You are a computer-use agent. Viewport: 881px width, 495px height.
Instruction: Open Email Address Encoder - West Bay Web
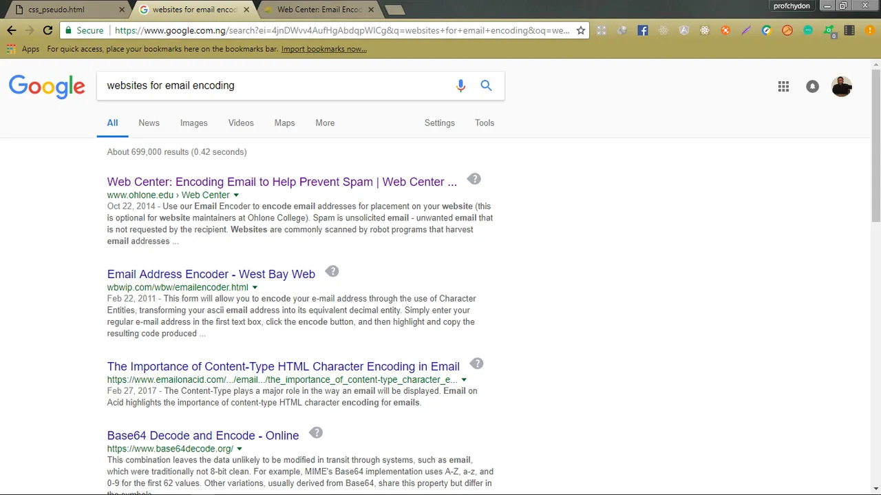point(211,274)
